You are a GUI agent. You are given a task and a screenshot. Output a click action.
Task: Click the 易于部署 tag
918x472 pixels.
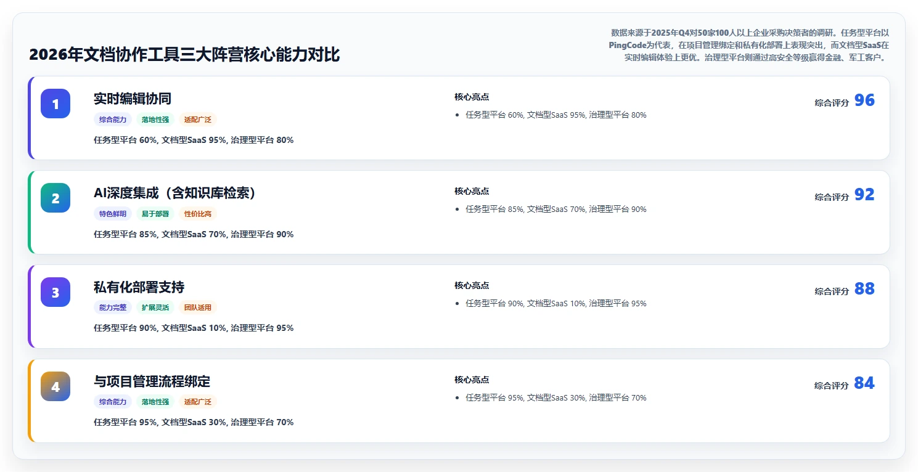[x=155, y=214]
